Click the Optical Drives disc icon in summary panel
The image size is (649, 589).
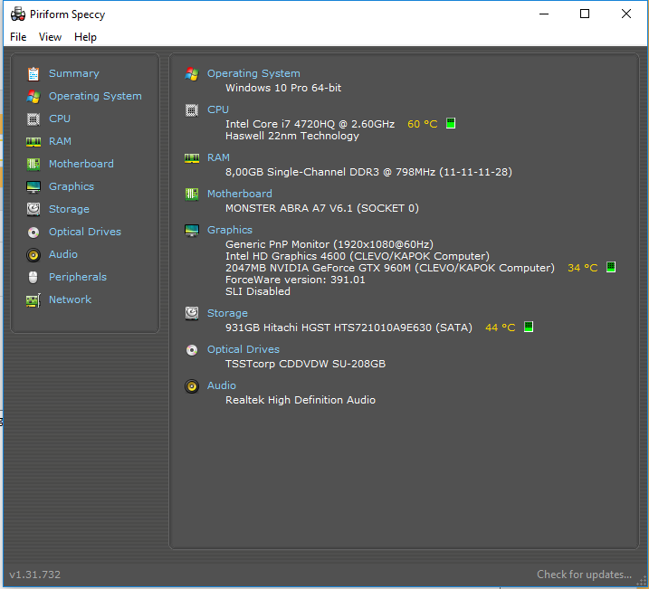[192, 350]
